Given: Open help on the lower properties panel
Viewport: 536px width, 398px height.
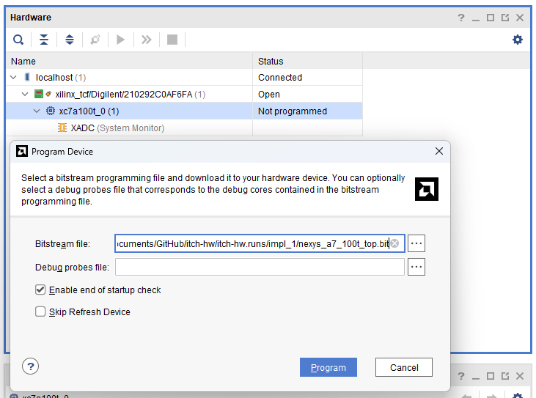Looking at the screenshot, I should coord(461,376).
